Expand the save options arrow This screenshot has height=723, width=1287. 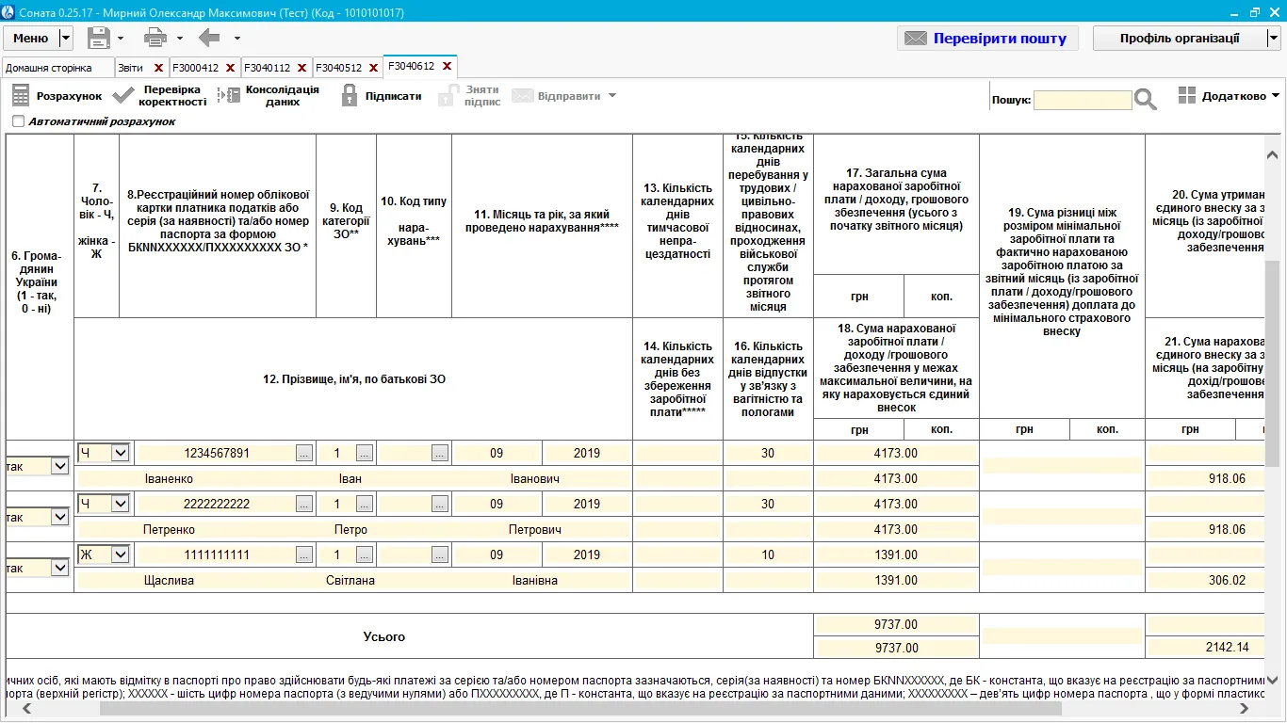tap(121, 39)
